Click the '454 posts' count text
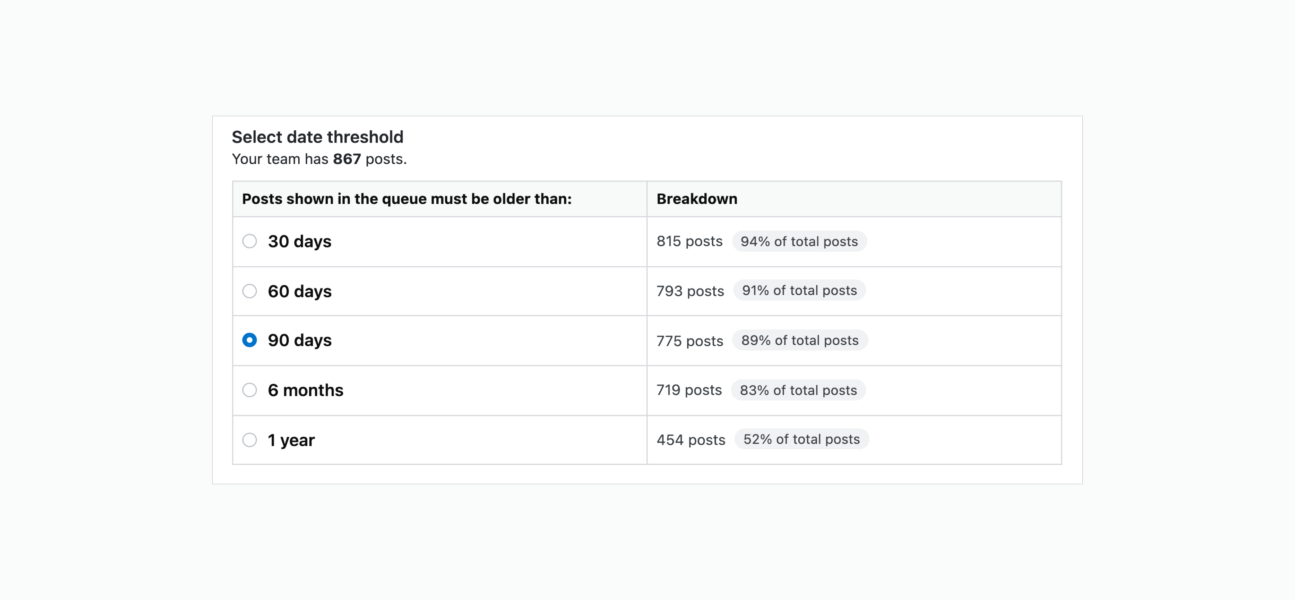The image size is (1295, 600). pyautogui.click(x=691, y=440)
